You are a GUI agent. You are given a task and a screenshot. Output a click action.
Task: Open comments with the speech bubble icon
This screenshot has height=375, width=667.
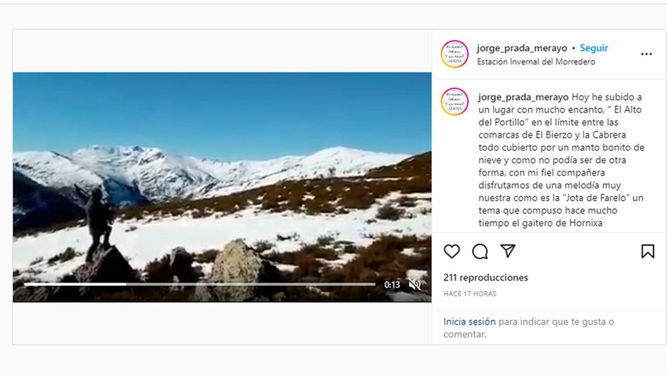pyautogui.click(x=480, y=251)
